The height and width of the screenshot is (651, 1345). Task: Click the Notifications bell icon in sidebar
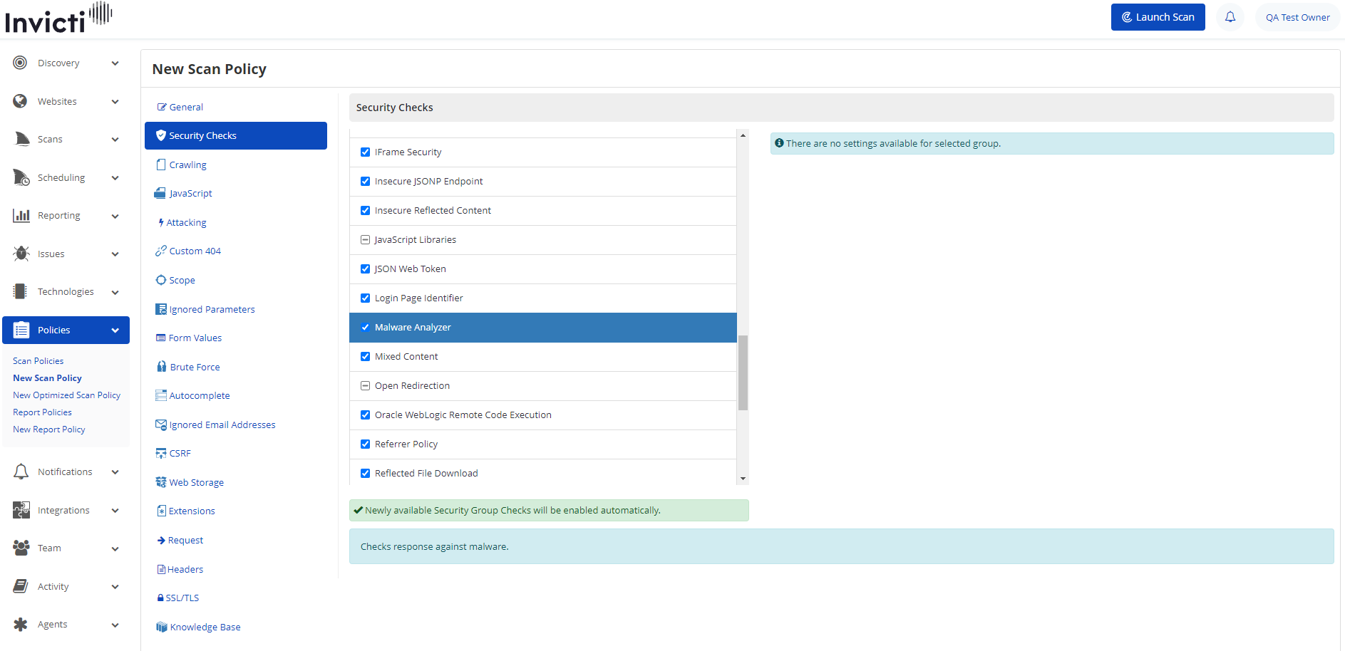(x=21, y=472)
